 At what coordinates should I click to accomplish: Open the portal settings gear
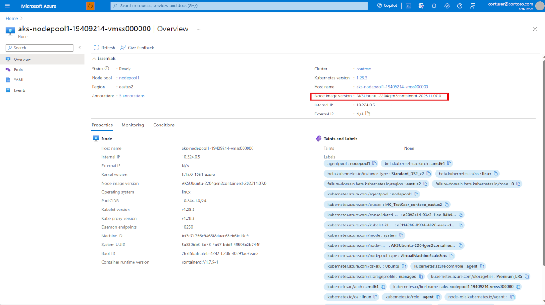[446, 5]
